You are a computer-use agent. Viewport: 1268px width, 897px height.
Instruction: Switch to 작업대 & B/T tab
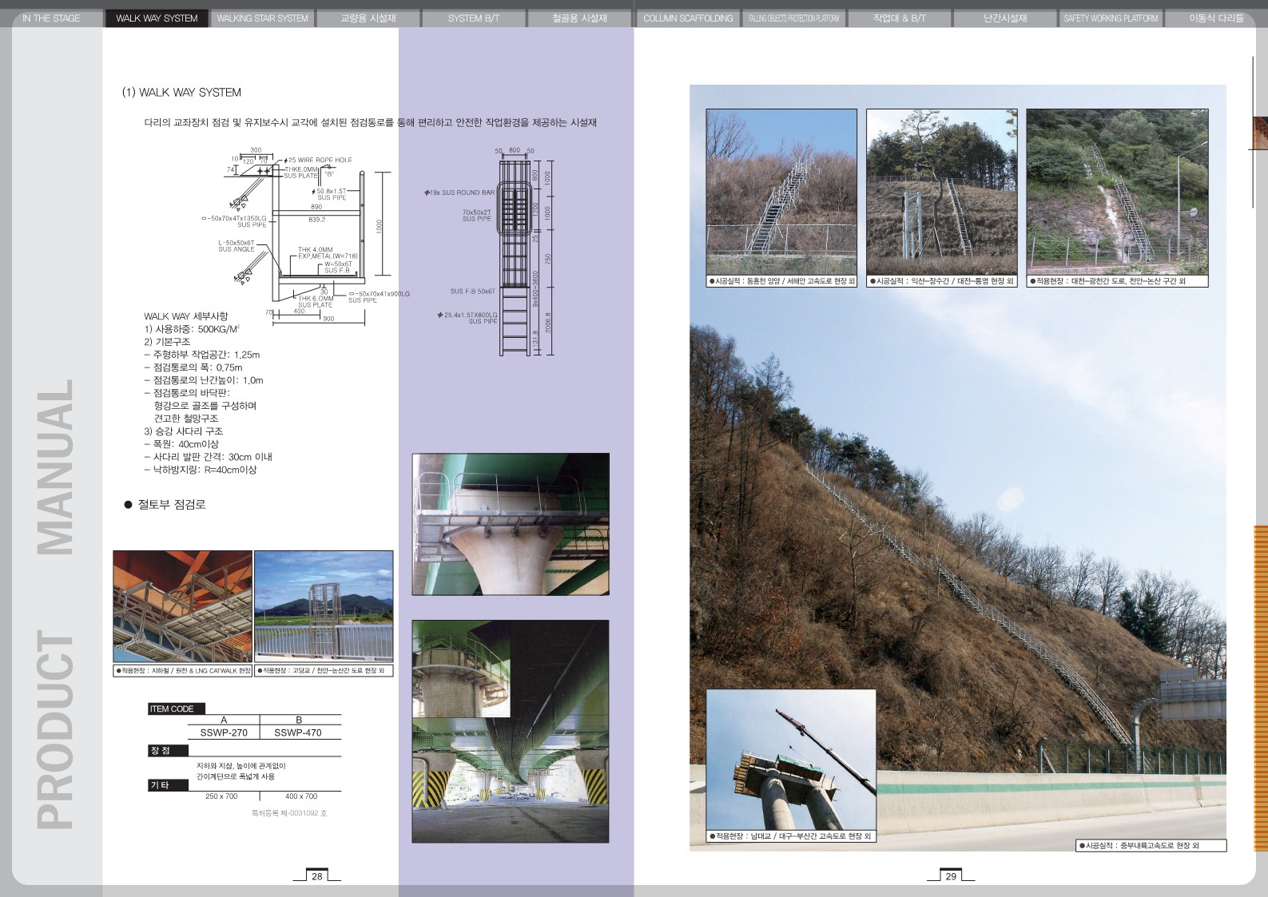900,18
